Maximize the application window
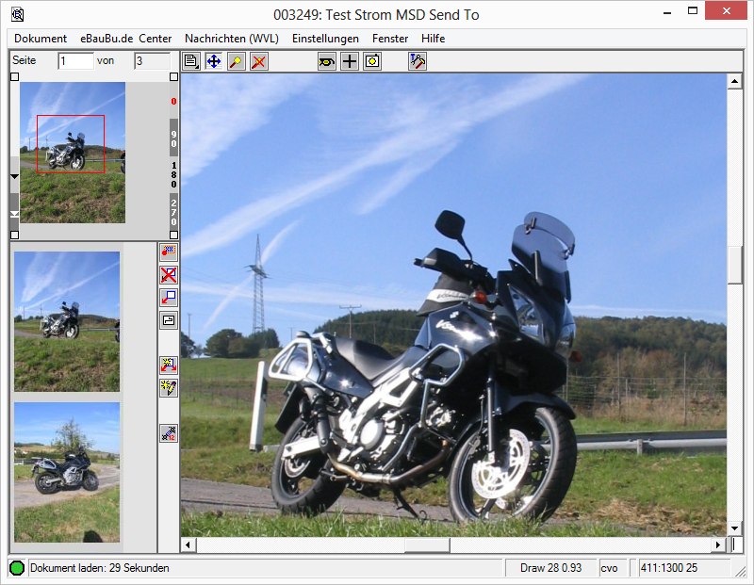Image resolution: width=754 pixels, height=585 pixels. click(693, 11)
